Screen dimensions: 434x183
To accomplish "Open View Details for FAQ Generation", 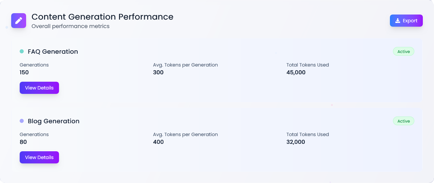I will (39, 88).
